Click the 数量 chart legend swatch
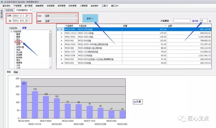The image size is (216, 128). [135, 102]
